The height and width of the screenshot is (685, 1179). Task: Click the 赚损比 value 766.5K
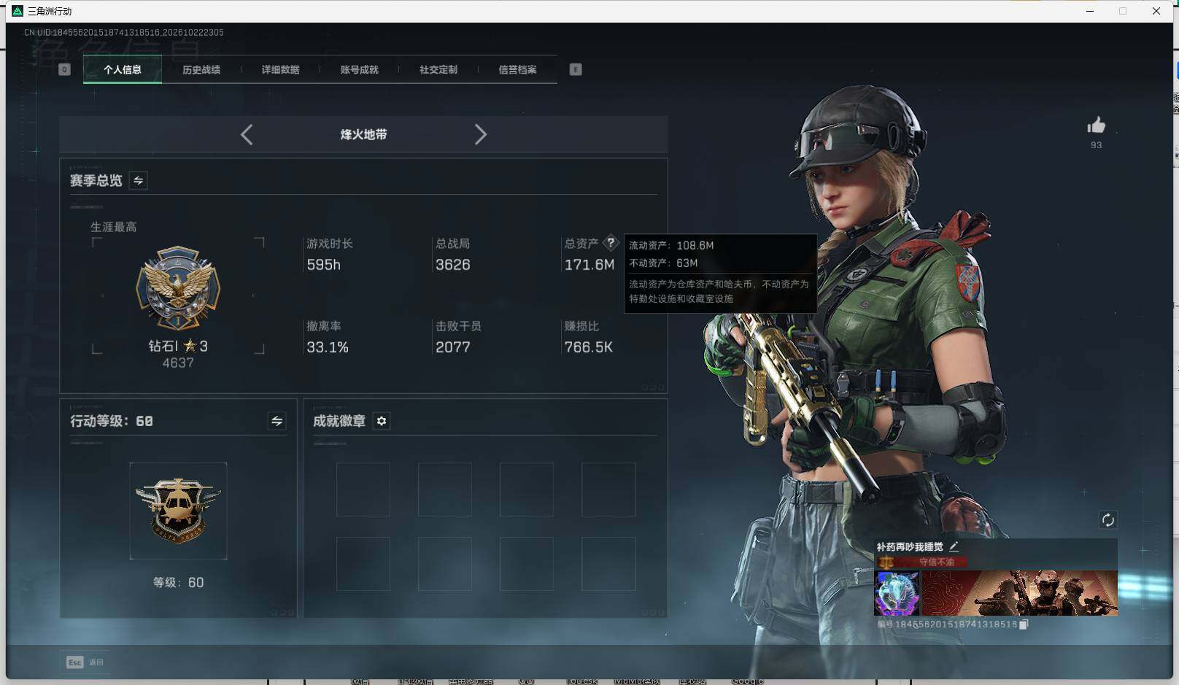pyautogui.click(x=589, y=347)
